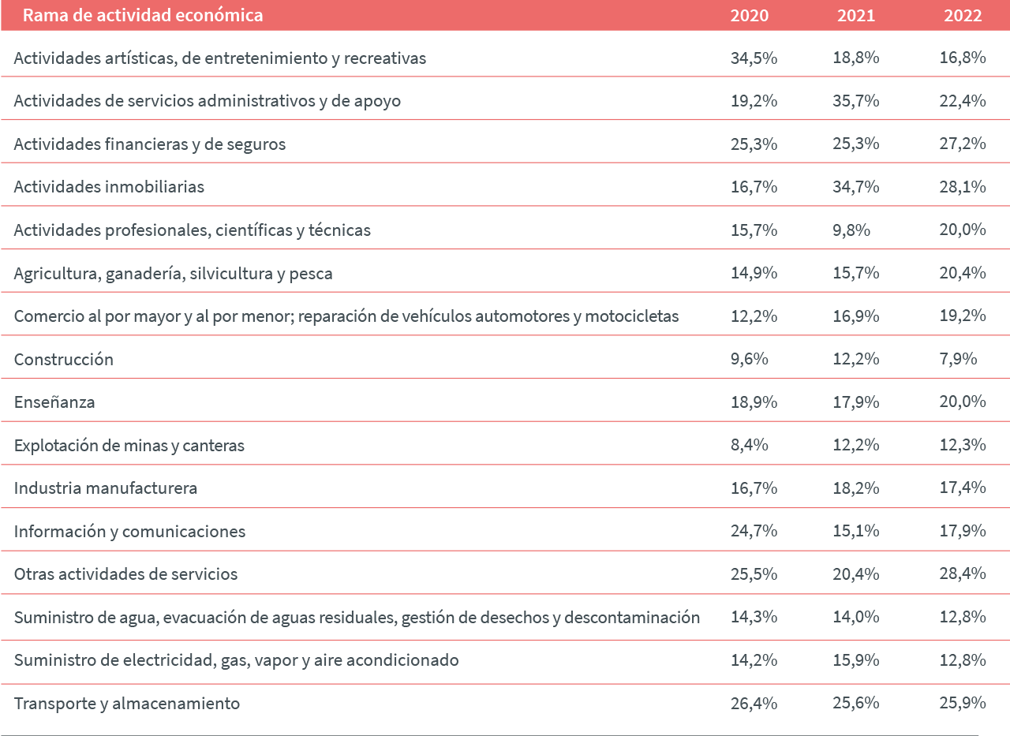Viewport: 1010px width, 736px height.
Task: Select the 2020 column header
Action: tap(749, 16)
